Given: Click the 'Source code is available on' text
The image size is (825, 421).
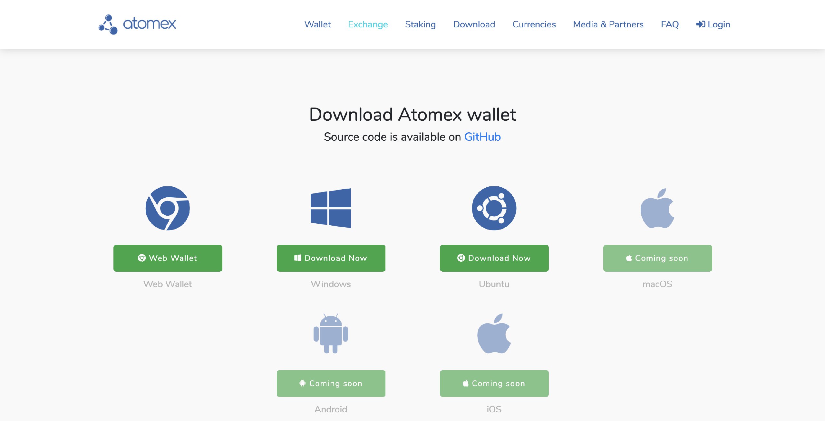Looking at the screenshot, I should click(x=393, y=137).
